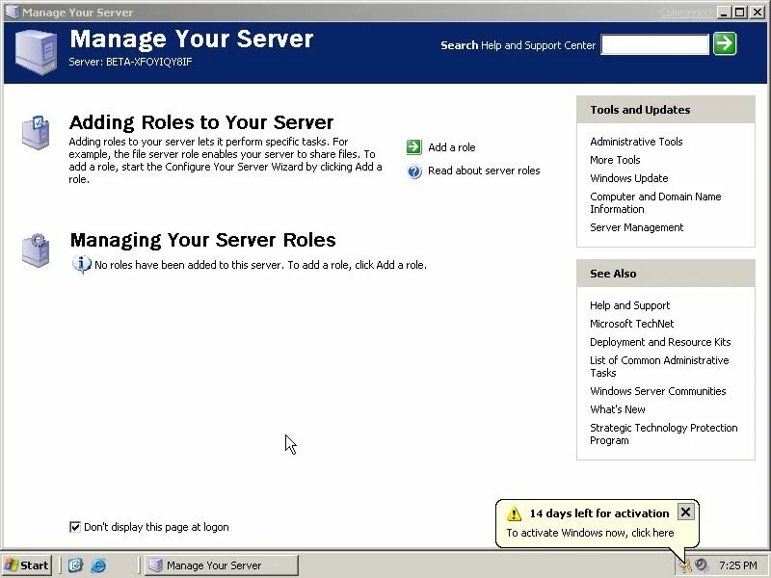Click the Tools and Updates panel header

point(666,110)
